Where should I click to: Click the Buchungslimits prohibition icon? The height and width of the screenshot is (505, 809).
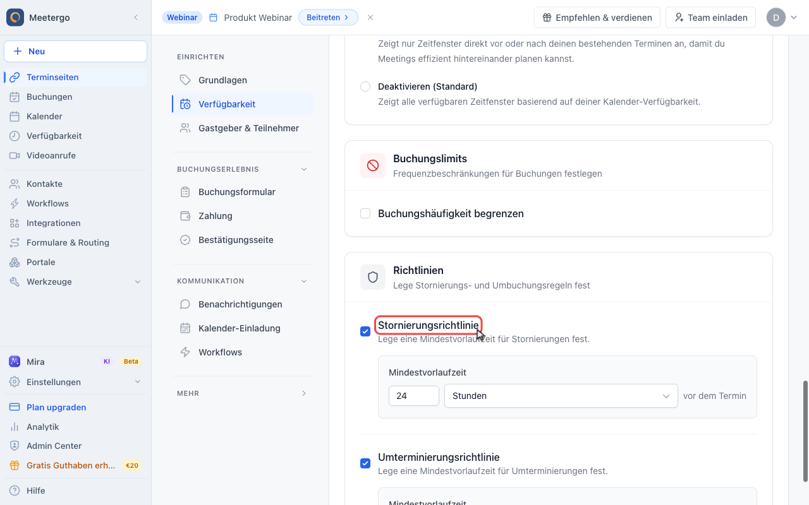pos(373,165)
